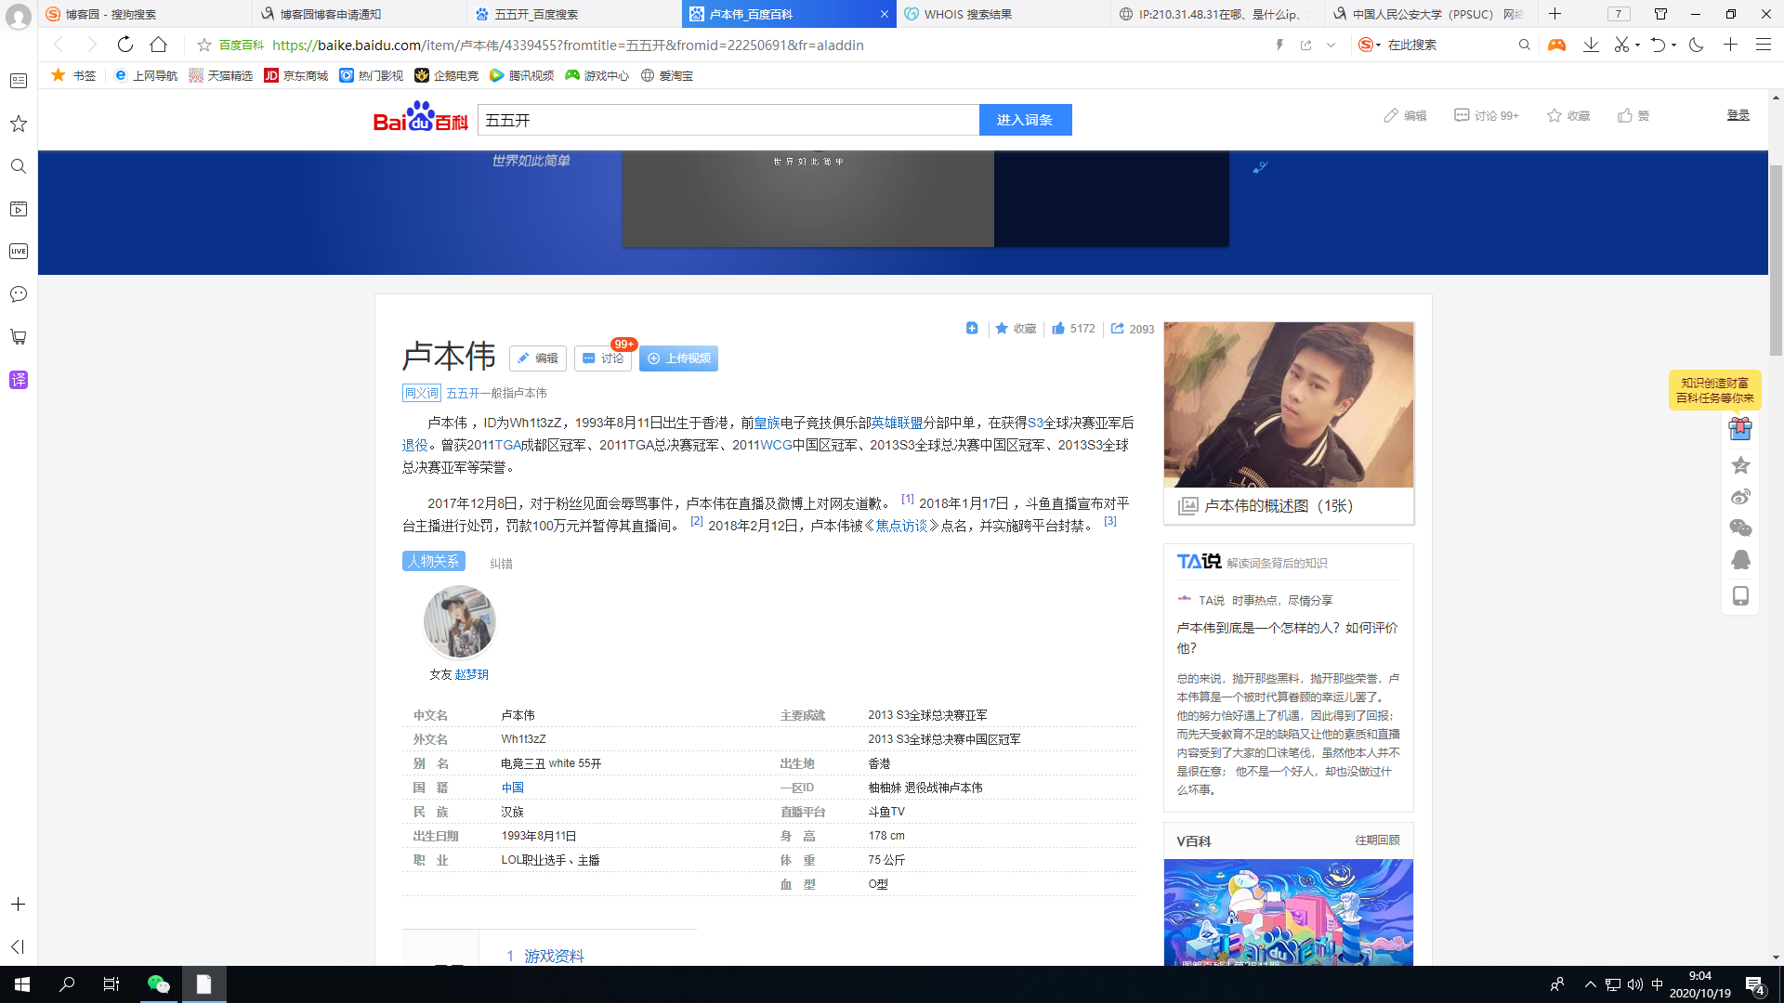This screenshot has width=1784, height=1003.
Task: Expand the search engine selector dropdown
Action: pos(1378,45)
